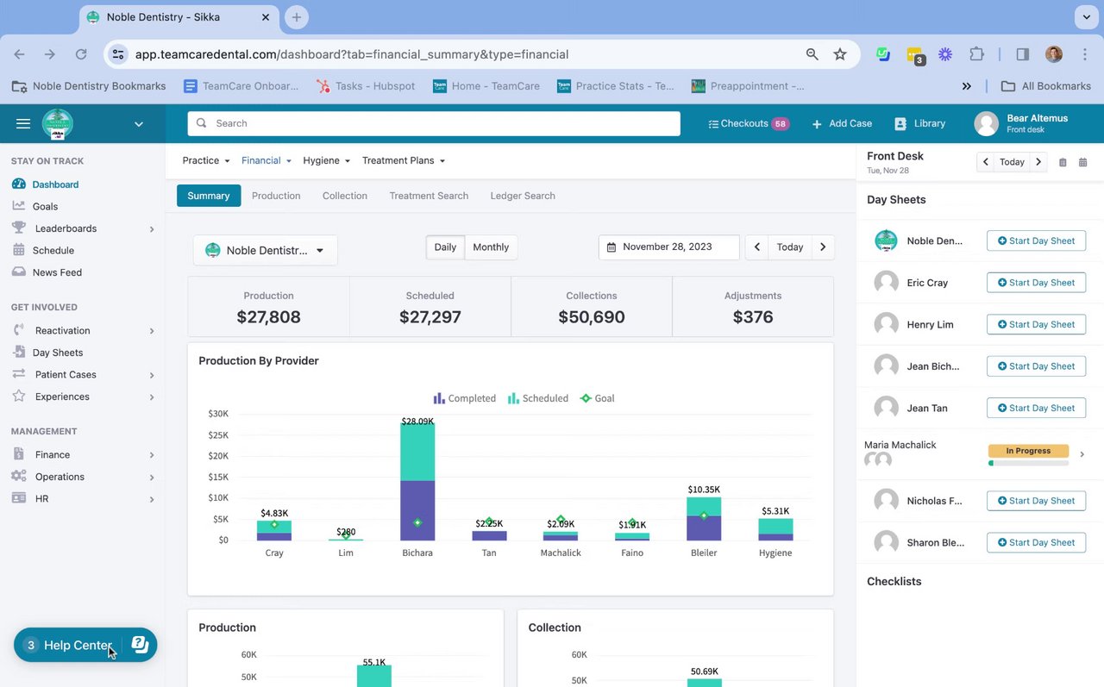
Task: Click Add Case button
Action: point(842,123)
